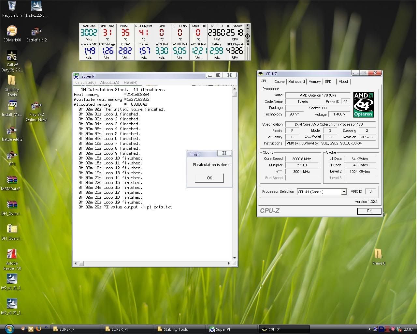Click the AMD 64 Opteron logo in CPU-Z
The image size is (417, 334).
[363, 105]
